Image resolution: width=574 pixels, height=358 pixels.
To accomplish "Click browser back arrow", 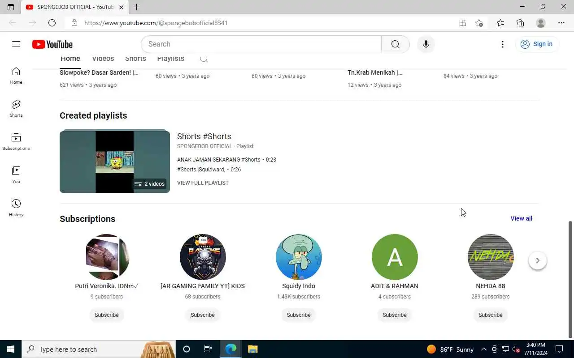I will 13,23.
